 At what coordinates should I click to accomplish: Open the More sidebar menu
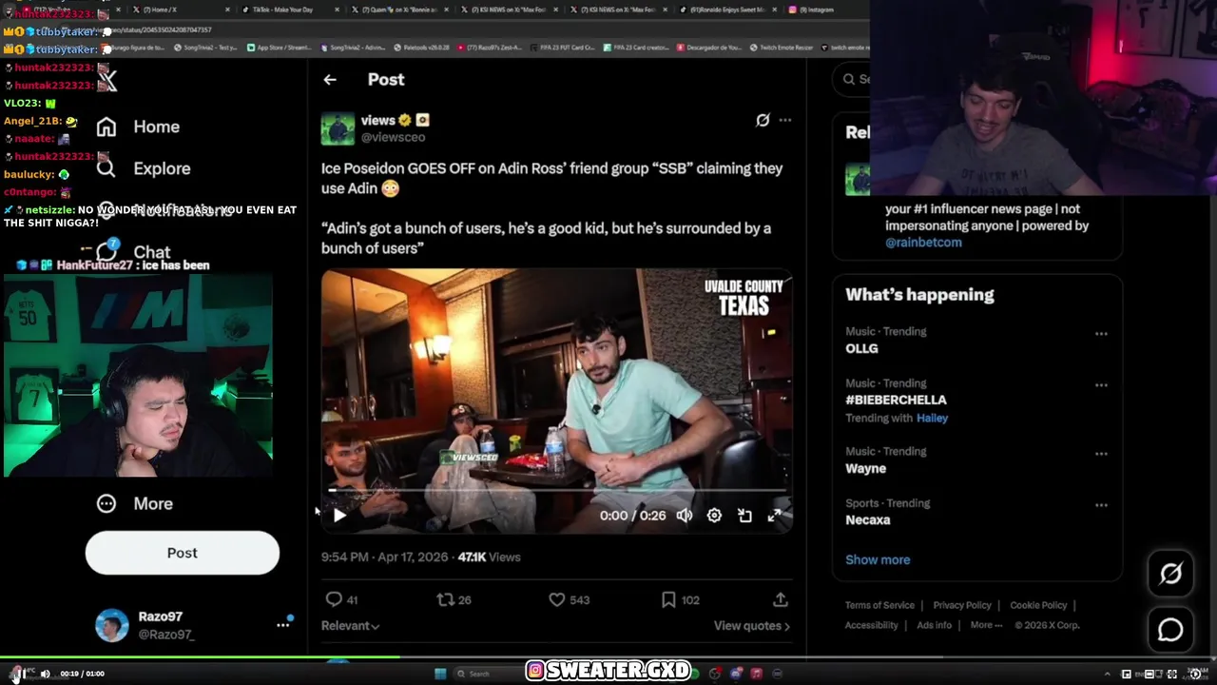[135, 504]
